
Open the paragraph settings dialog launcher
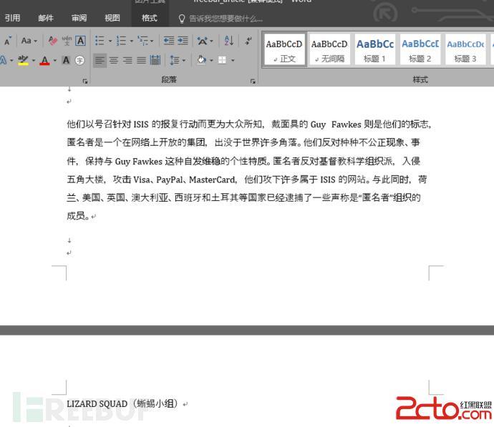tap(253, 82)
